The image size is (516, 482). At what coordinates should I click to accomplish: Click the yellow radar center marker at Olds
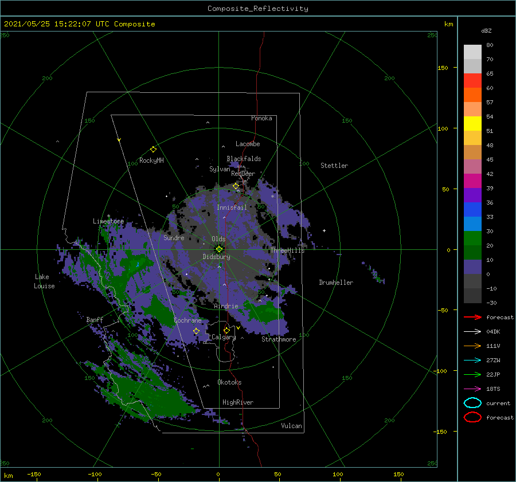click(x=219, y=249)
